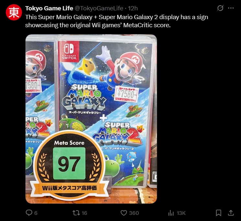Viewport: 241px width, 221px height.
Task: Repost this tweet using the retweet icon
Action: pyautogui.click(x=76, y=213)
